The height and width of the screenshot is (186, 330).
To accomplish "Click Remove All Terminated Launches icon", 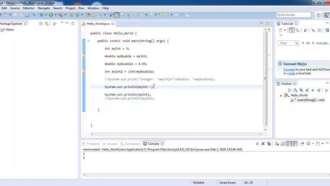I will coord(269,144).
